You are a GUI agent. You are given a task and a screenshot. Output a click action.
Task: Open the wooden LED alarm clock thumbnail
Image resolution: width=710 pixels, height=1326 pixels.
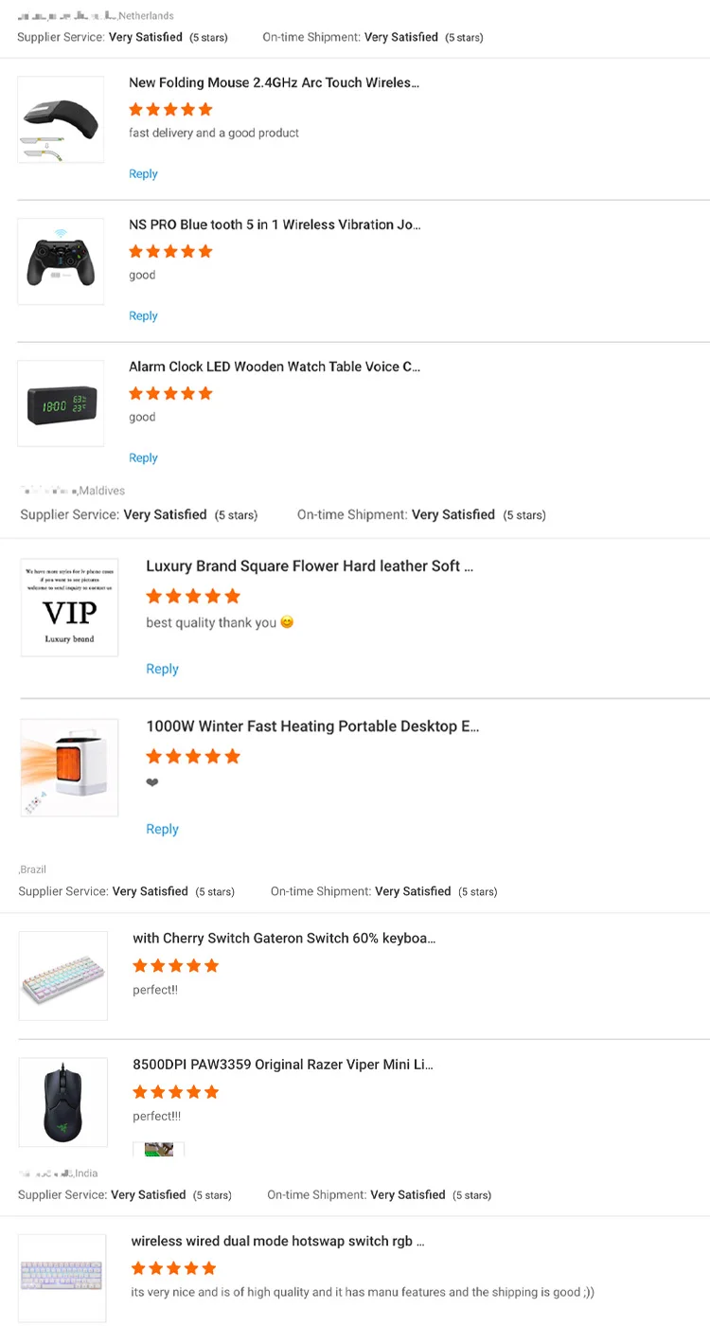(x=61, y=403)
